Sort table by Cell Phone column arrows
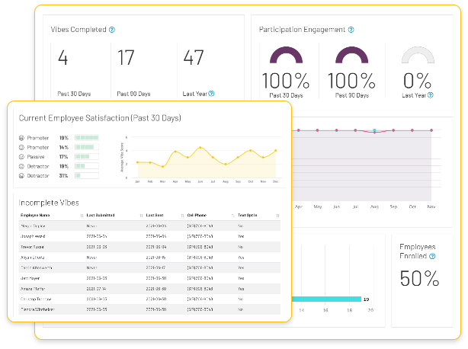The image size is (468, 349). (x=232, y=216)
